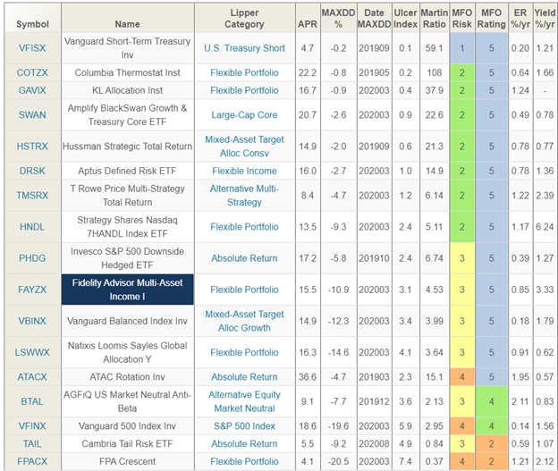Open the "Alternative Equity Market Neutral" category
The width and height of the screenshot is (558, 471).
(244, 401)
